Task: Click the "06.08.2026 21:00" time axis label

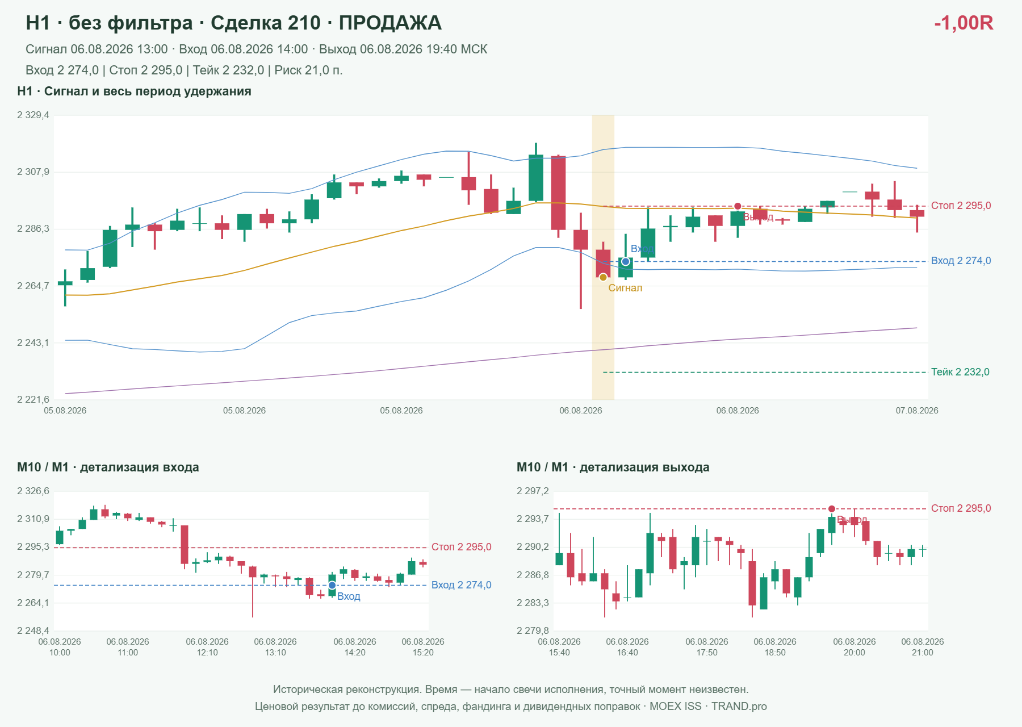Action: click(x=923, y=647)
